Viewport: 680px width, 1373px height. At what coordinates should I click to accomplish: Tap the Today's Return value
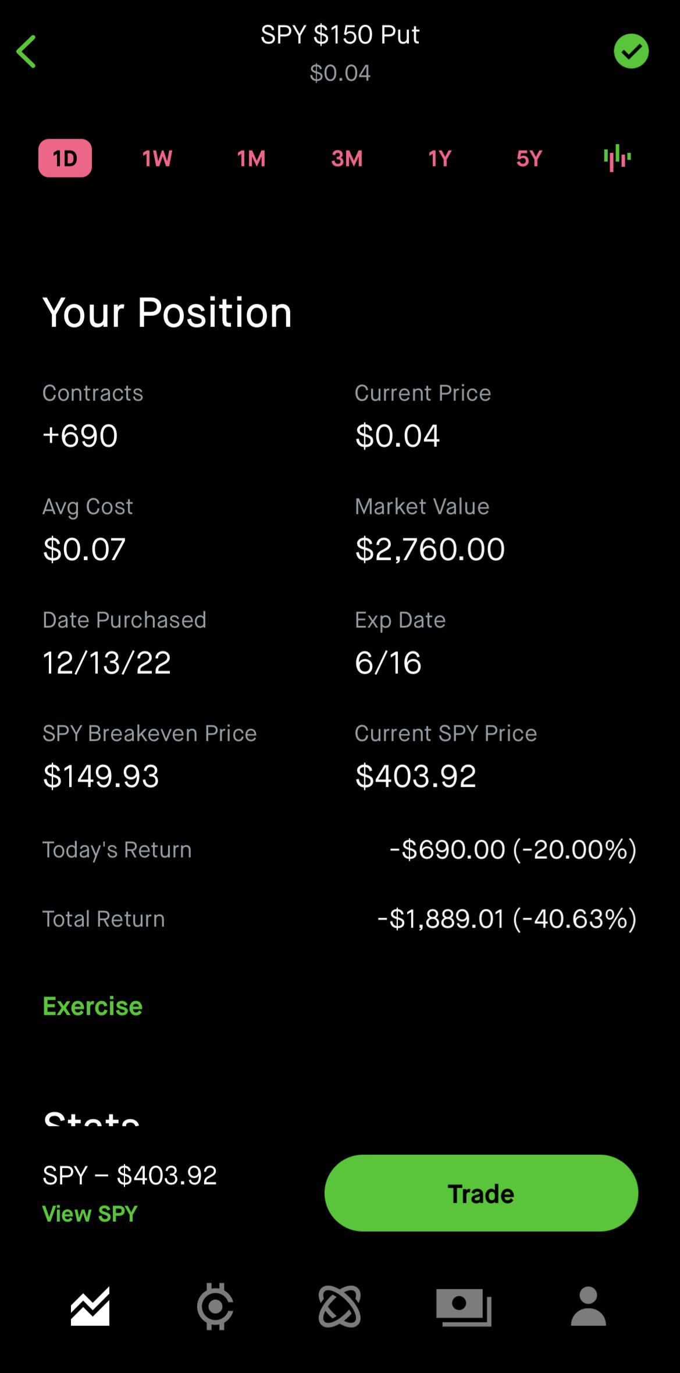512,849
